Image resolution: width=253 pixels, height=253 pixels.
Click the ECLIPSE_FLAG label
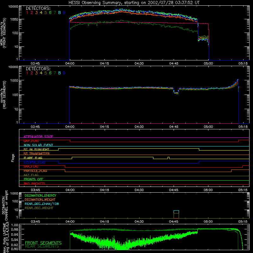[34, 162]
